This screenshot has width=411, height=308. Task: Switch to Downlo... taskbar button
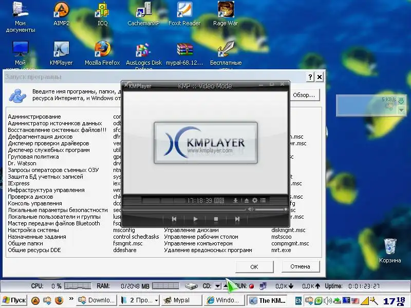pos(97,300)
